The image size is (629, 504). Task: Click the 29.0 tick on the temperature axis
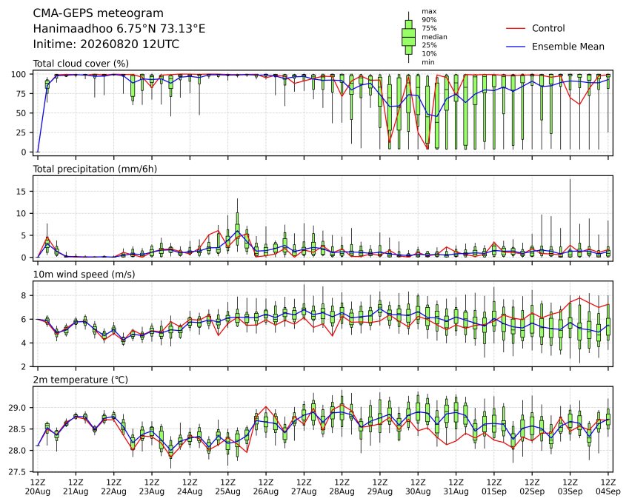[18, 409]
